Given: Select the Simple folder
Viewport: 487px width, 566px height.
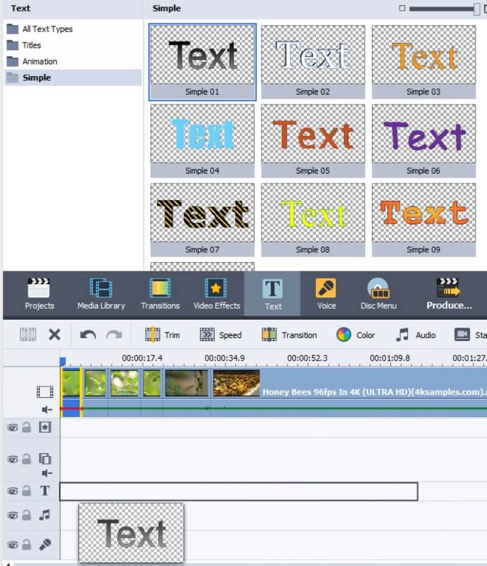Looking at the screenshot, I should click(x=73, y=77).
